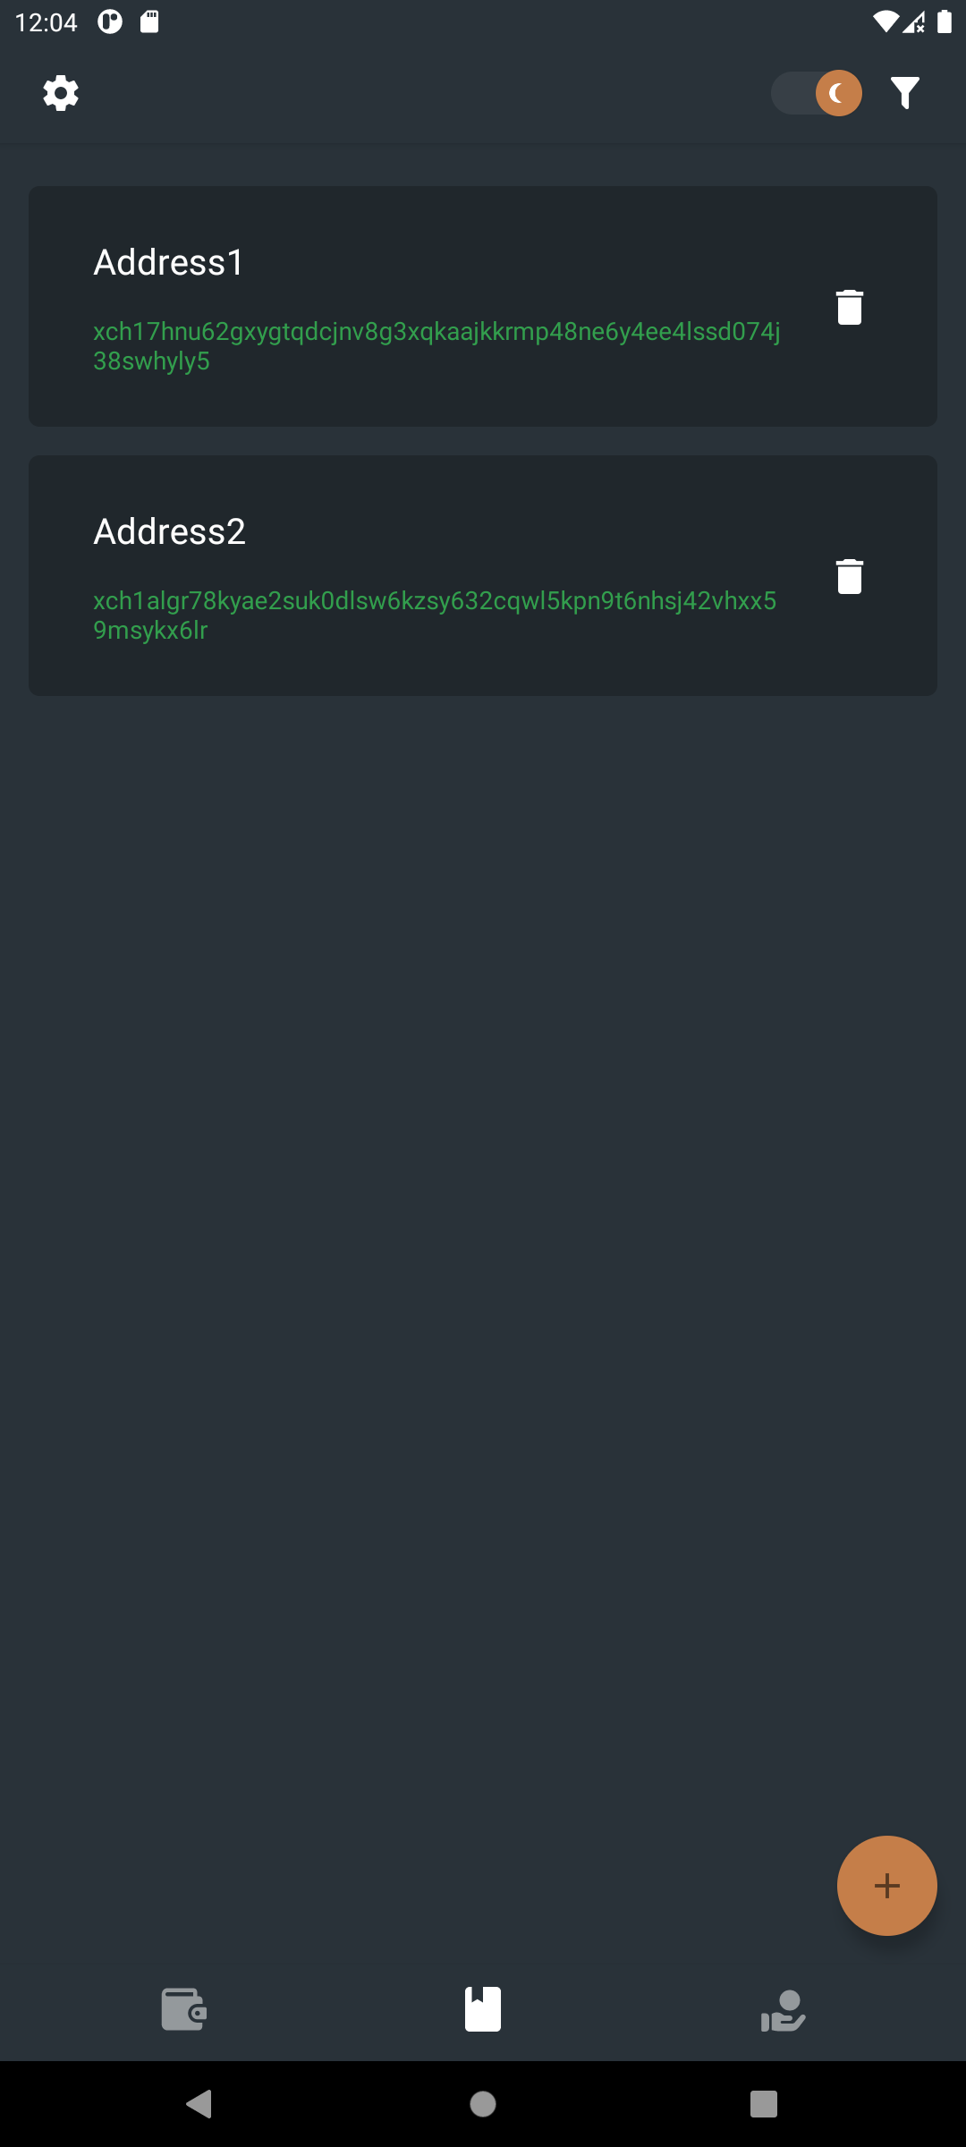Tap the xch1algr78 address text
Image resolution: width=966 pixels, height=2147 pixels.
click(435, 615)
